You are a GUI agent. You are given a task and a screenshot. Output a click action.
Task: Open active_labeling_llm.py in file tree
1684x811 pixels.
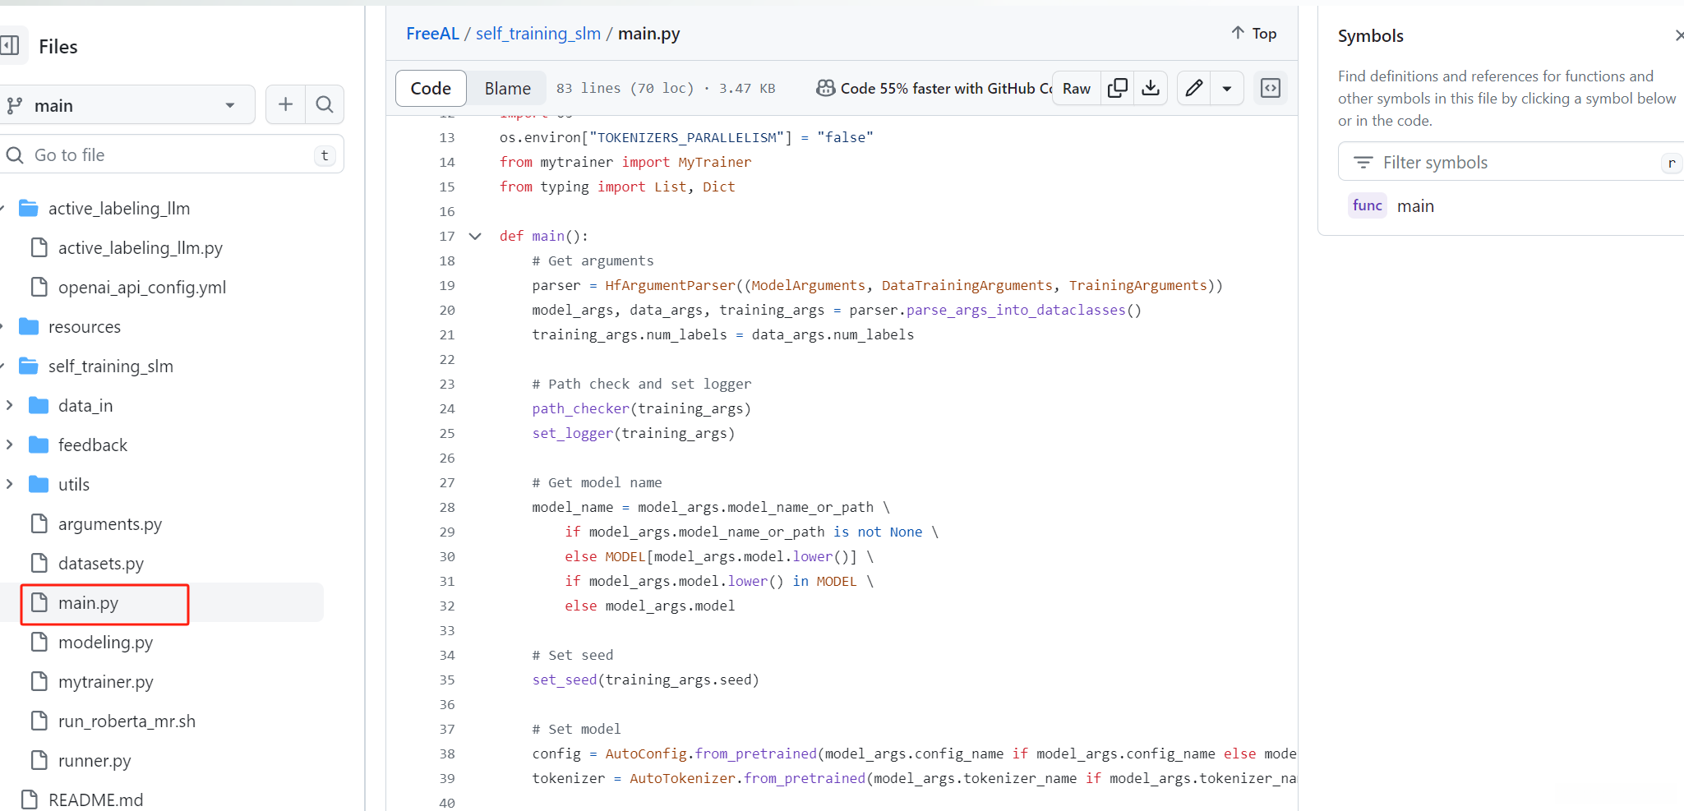[x=141, y=247]
